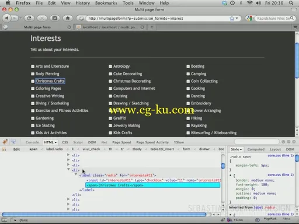Viewport: 299px width, 224px height.
Task: Click the highlighted Christmas Crafts span node
Action: [153, 185]
